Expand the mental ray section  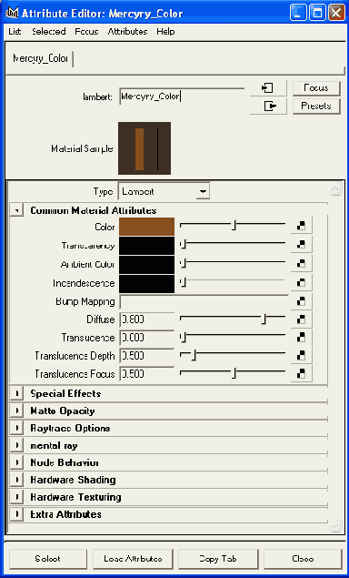[16, 446]
